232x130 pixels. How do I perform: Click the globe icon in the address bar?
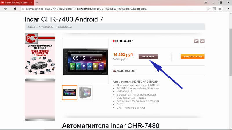pos(214,9)
